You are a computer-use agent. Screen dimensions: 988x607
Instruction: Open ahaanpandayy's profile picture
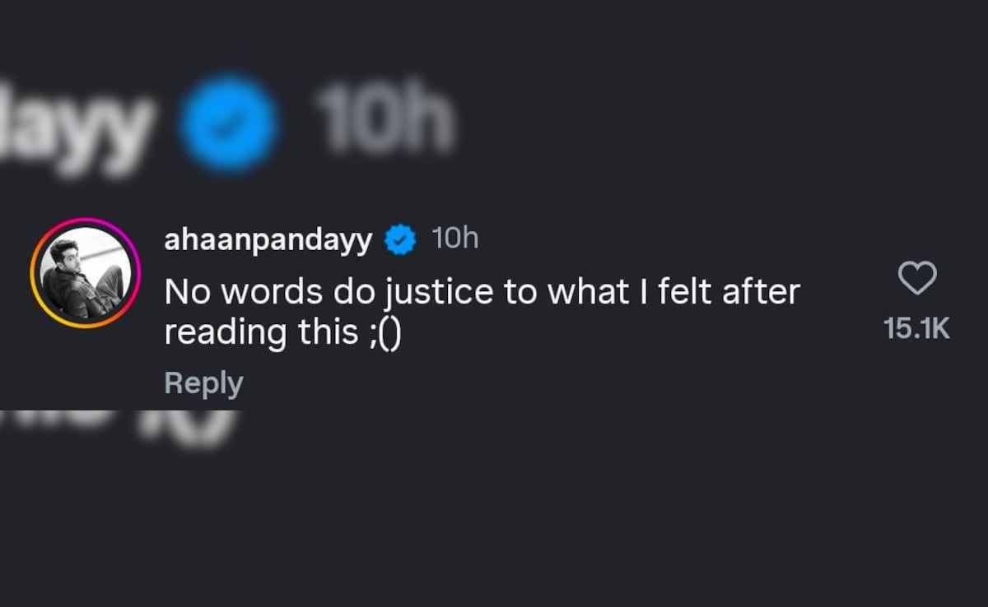point(86,273)
